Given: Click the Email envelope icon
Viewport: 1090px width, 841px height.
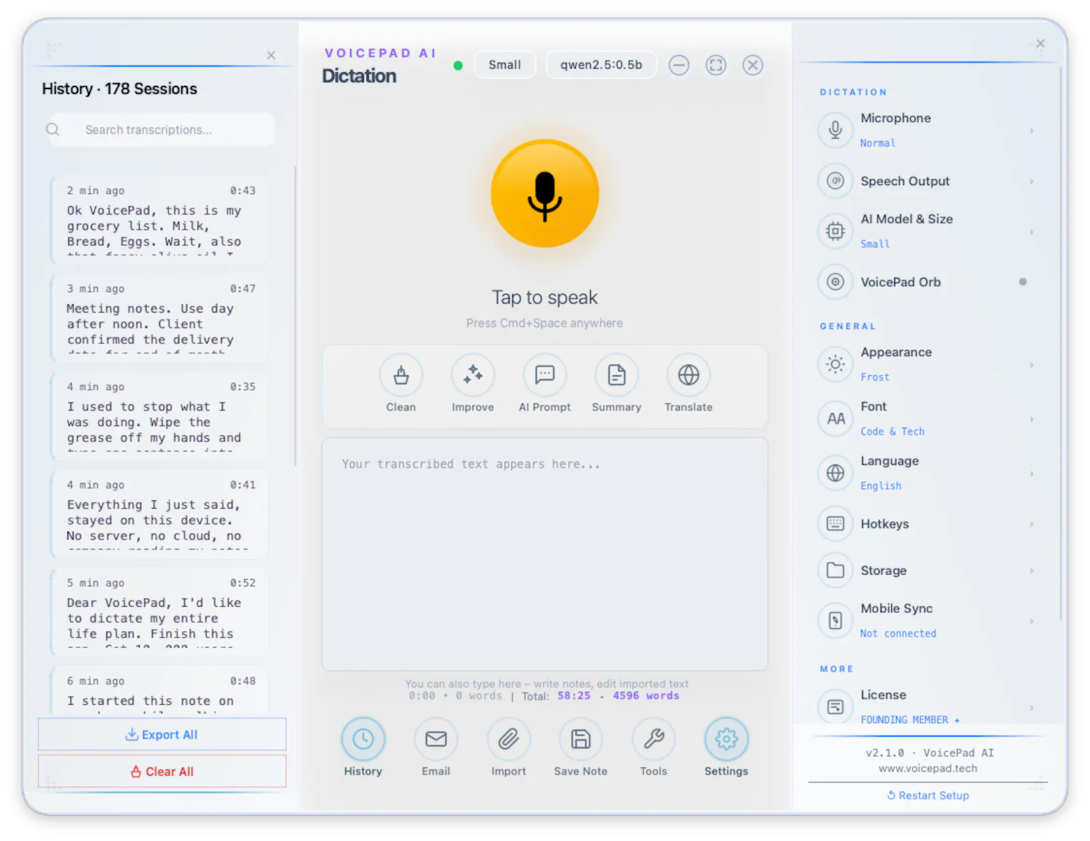Looking at the screenshot, I should pyautogui.click(x=436, y=739).
